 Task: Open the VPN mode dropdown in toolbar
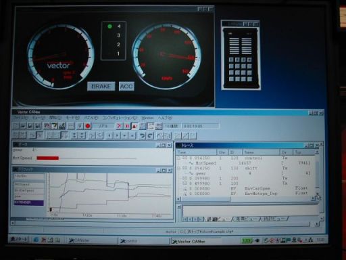coord(103,126)
